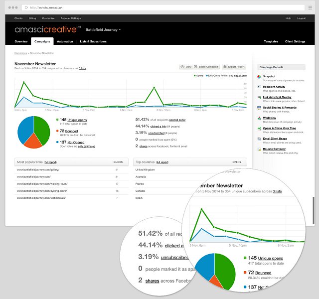Click the Share Campaign button
This screenshot has height=299, width=319.
206,67
